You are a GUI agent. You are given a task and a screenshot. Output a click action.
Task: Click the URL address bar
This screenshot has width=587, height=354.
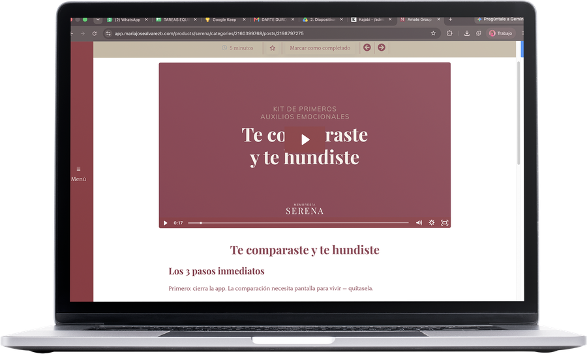pyautogui.click(x=271, y=34)
